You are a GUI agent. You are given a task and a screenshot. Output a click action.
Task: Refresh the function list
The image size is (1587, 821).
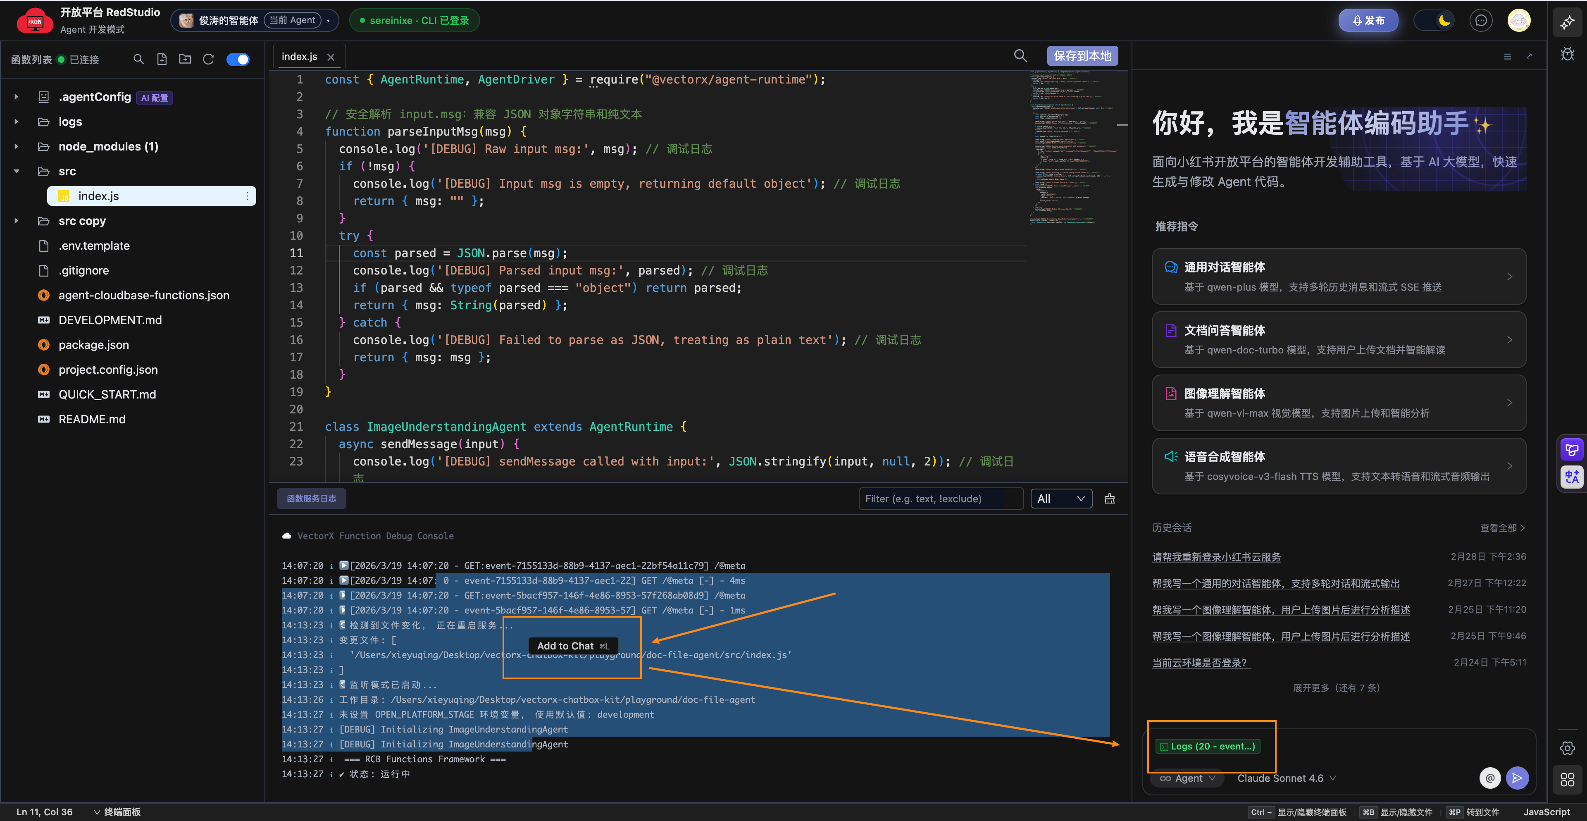(x=208, y=59)
